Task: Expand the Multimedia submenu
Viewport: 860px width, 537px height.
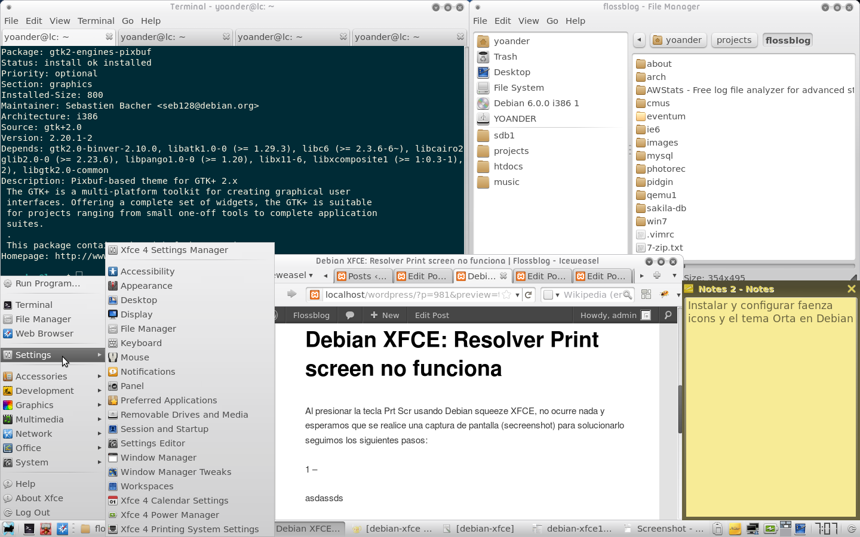Action: pos(53,419)
